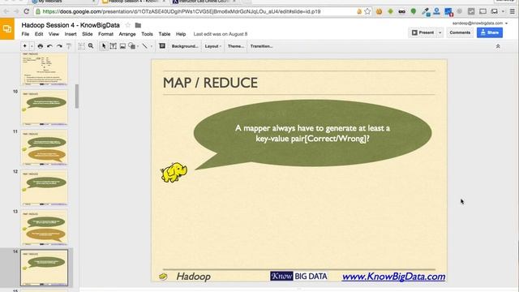Image resolution: width=519 pixels, height=292 pixels.
Task: Open the Tools menu
Action: coord(147,34)
